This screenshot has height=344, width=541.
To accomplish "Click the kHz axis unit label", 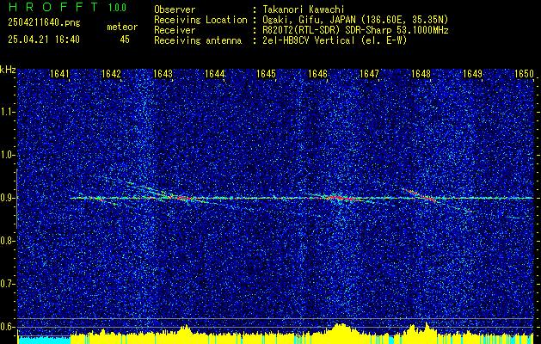I will [x=8, y=70].
